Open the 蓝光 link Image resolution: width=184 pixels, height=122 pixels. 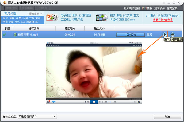136,15
